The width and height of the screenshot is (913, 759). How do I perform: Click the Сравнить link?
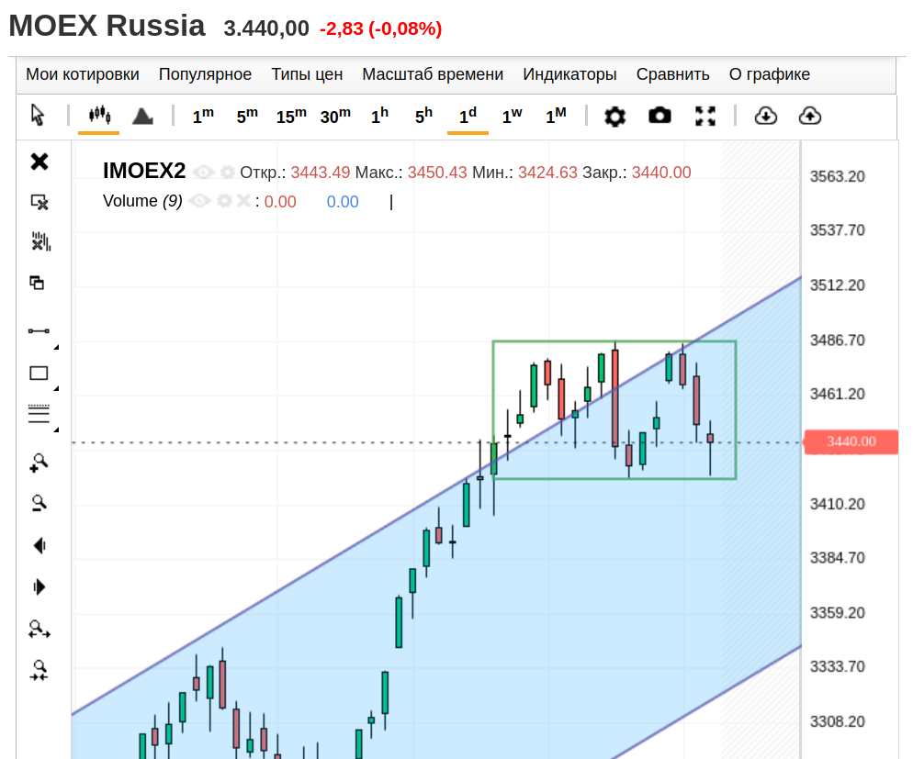[672, 74]
